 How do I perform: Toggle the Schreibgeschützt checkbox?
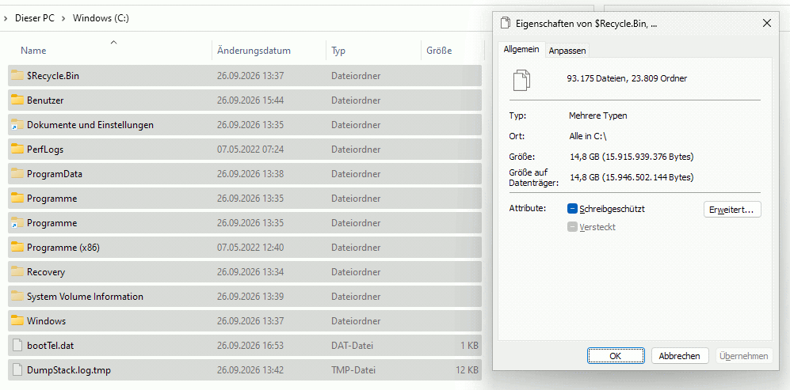[x=572, y=209]
